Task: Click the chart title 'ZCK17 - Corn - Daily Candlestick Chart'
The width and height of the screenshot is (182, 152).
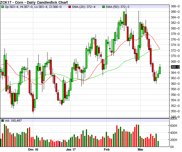Action: point(34,2)
